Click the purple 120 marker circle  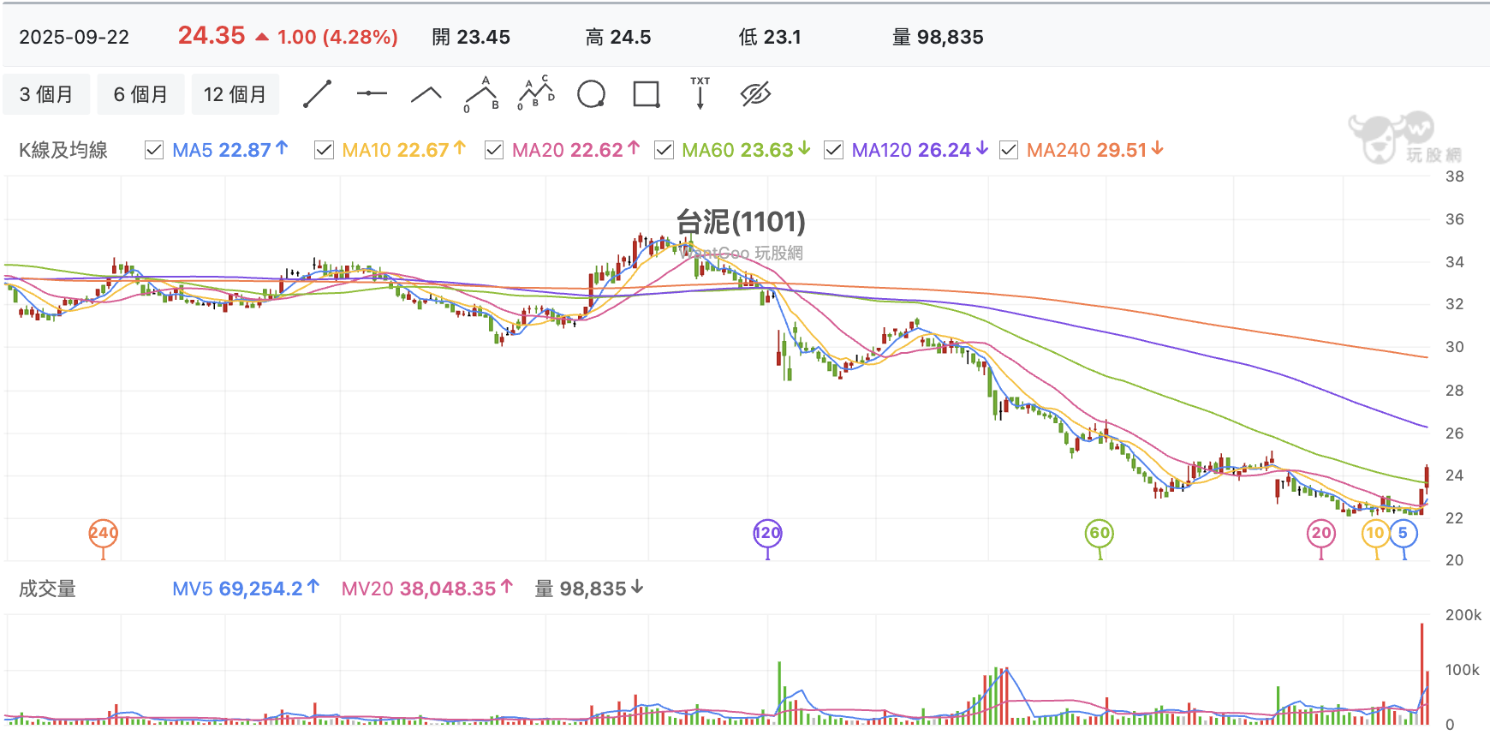click(x=767, y=533)
